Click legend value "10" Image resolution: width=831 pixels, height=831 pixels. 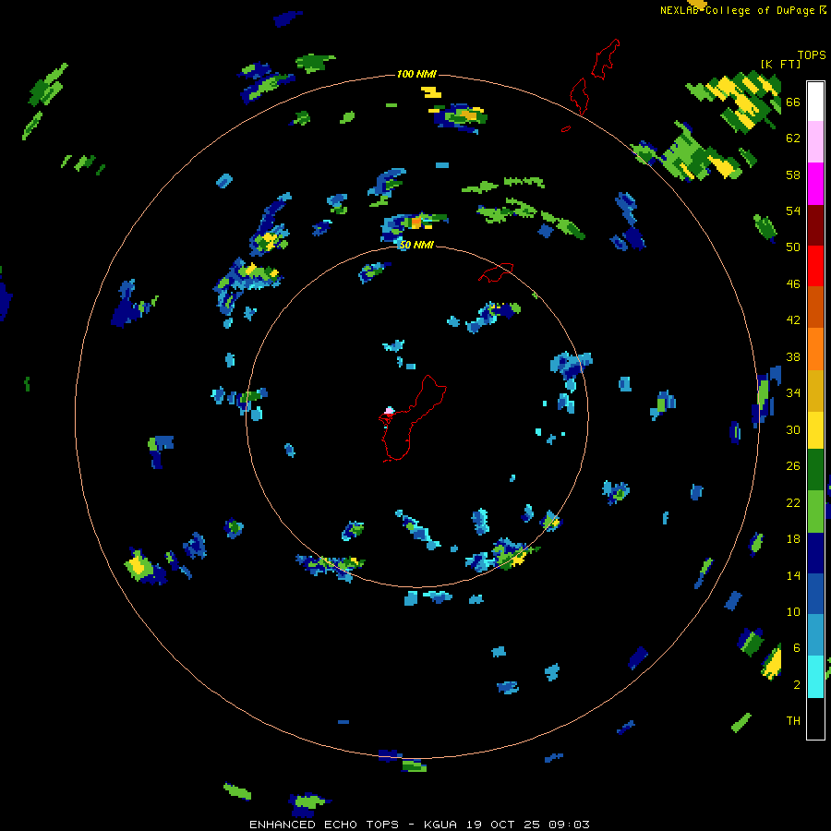tap(793, 611)
